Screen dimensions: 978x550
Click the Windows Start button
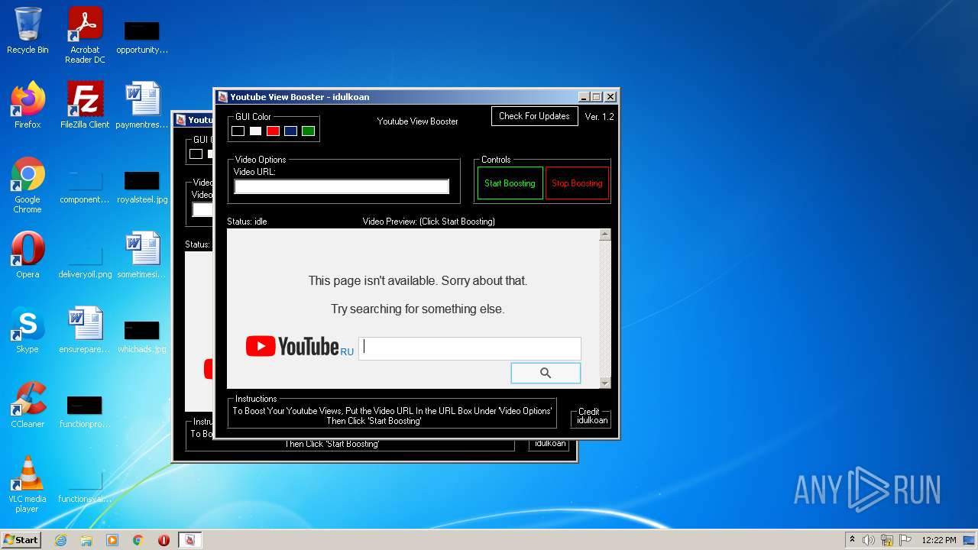click(x=21, y=540)
